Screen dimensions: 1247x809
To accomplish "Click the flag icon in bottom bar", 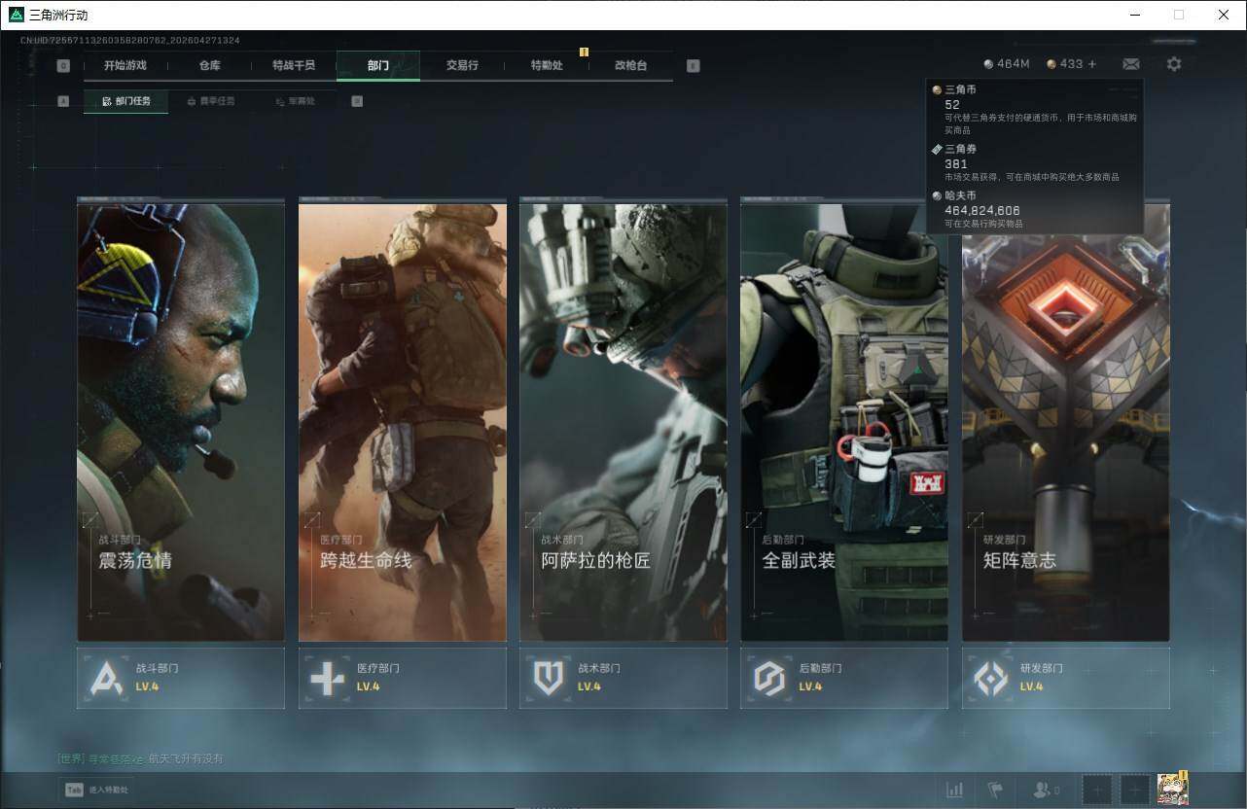I will [994, 790].
